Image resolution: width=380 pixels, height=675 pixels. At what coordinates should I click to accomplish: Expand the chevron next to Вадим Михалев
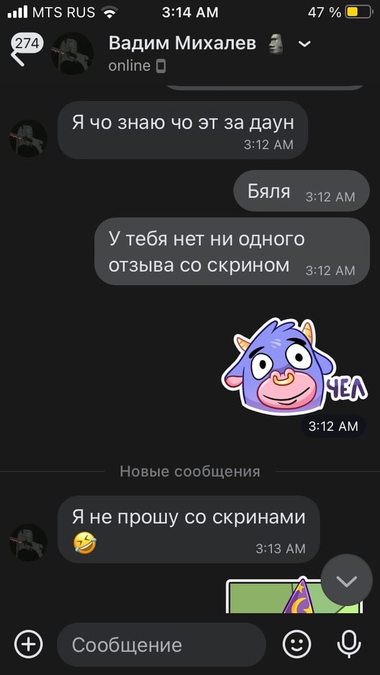coord(305,44)
